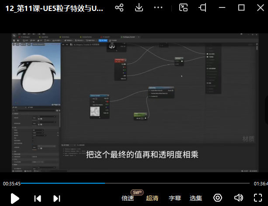Mute the volume speaker icon
This screenshot has height=206, width=268.
[x=238, y=198]
